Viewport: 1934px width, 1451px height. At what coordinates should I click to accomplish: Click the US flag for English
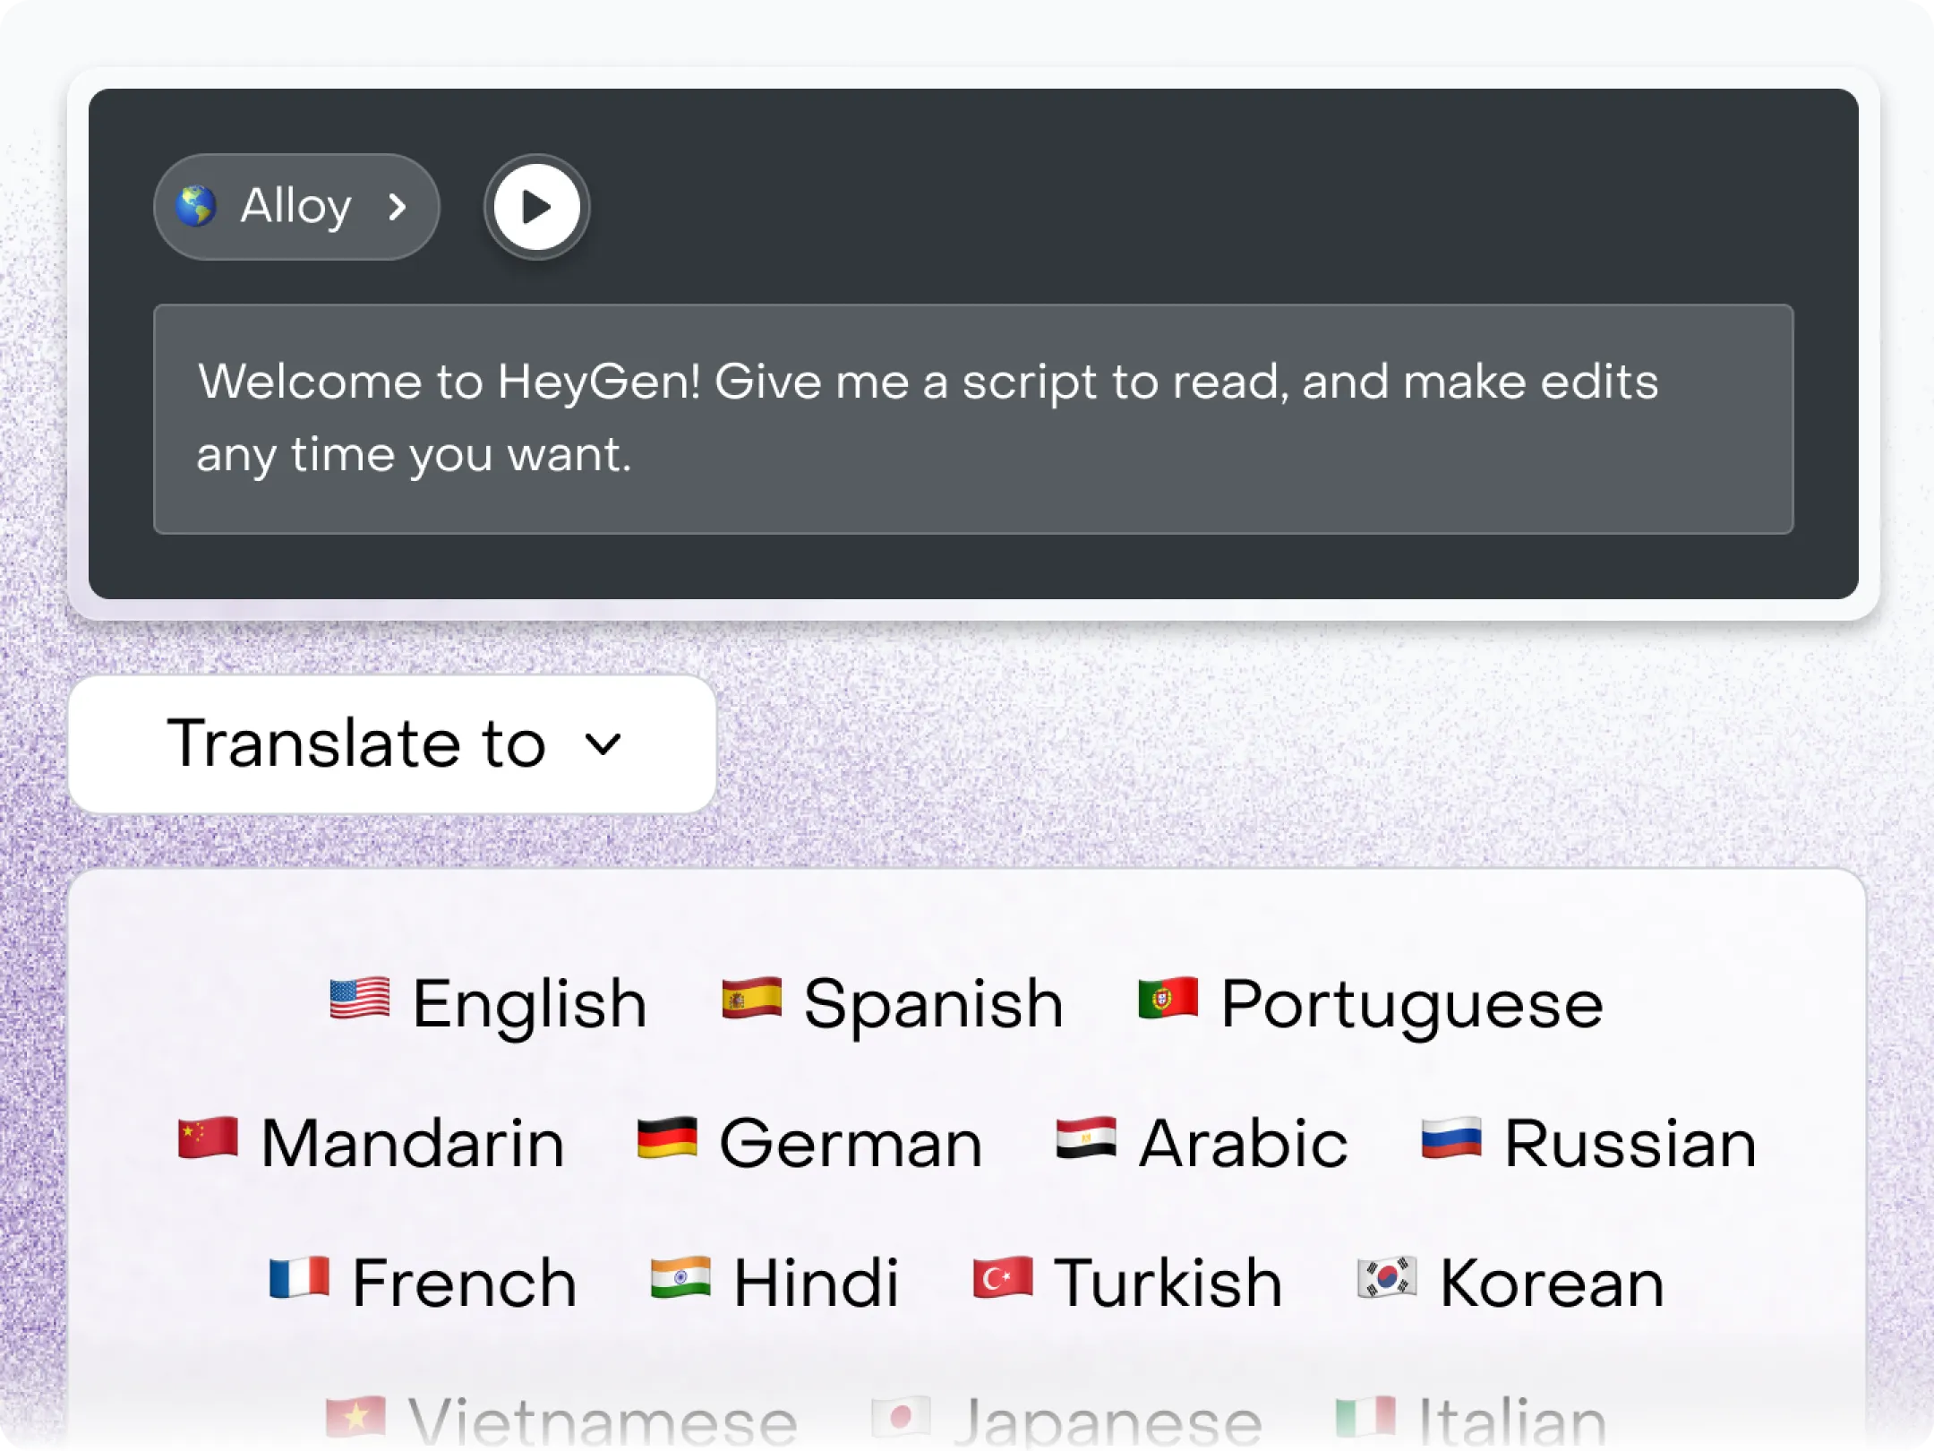click(359, 999)
